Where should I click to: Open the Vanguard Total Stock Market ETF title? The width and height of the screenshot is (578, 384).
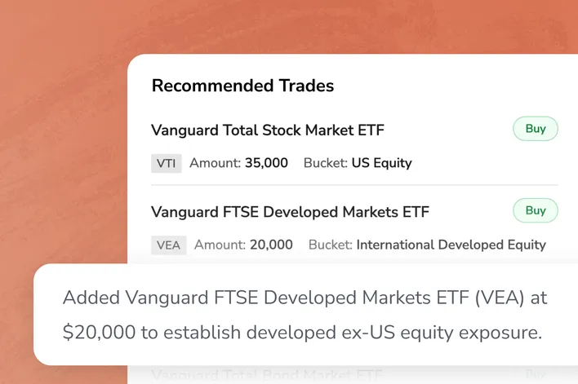[268, 130]
